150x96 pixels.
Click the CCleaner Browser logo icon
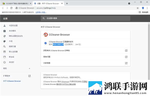tap(46, 35)
